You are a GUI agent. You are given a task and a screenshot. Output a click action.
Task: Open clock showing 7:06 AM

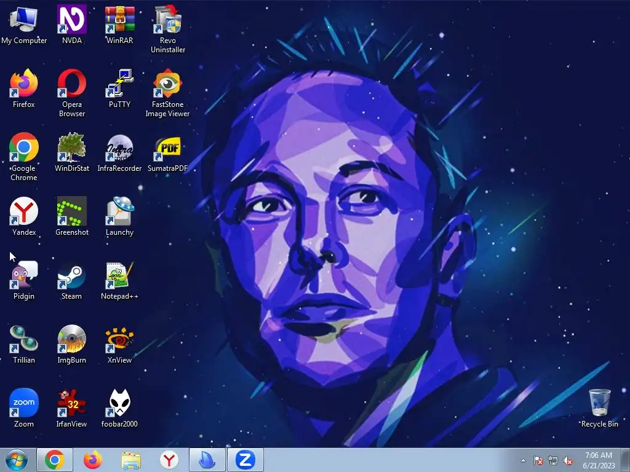(x=599, y=460)
